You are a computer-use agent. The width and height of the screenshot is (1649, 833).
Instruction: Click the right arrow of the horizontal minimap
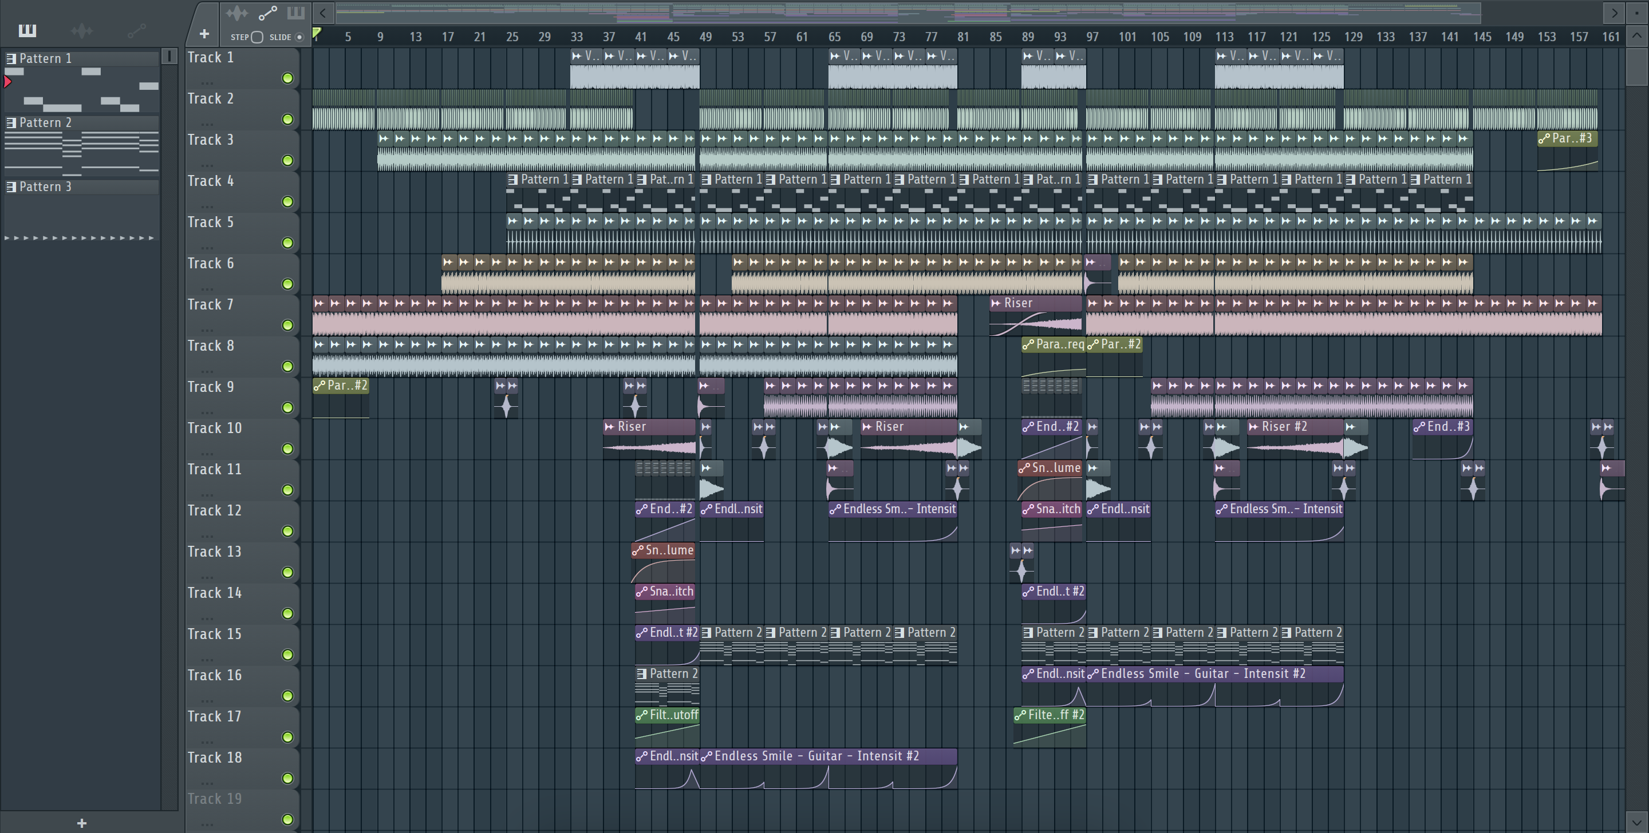[x=1615, y=13]
